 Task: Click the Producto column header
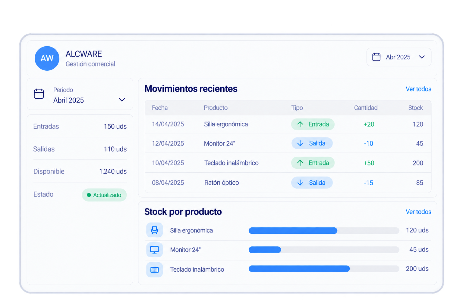216,108
